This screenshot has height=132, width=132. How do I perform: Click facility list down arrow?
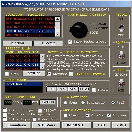point(58,35)
